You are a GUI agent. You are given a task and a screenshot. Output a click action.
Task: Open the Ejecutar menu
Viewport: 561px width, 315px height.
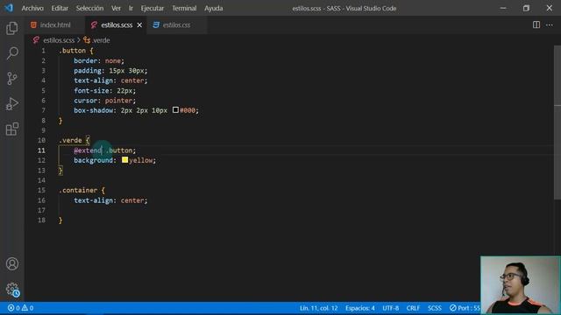(152, 8)
